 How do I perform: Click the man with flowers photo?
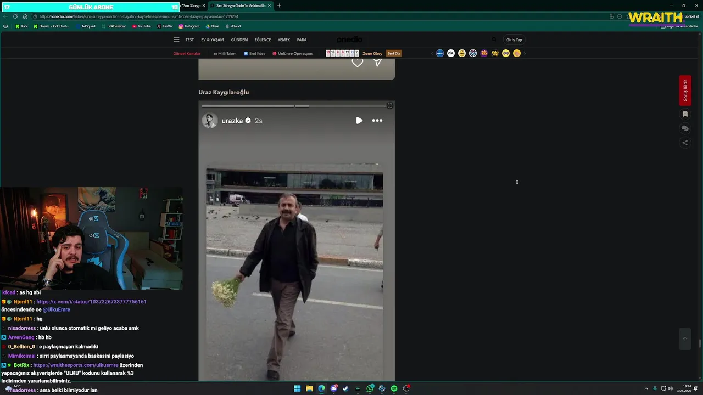coord(294,272)
